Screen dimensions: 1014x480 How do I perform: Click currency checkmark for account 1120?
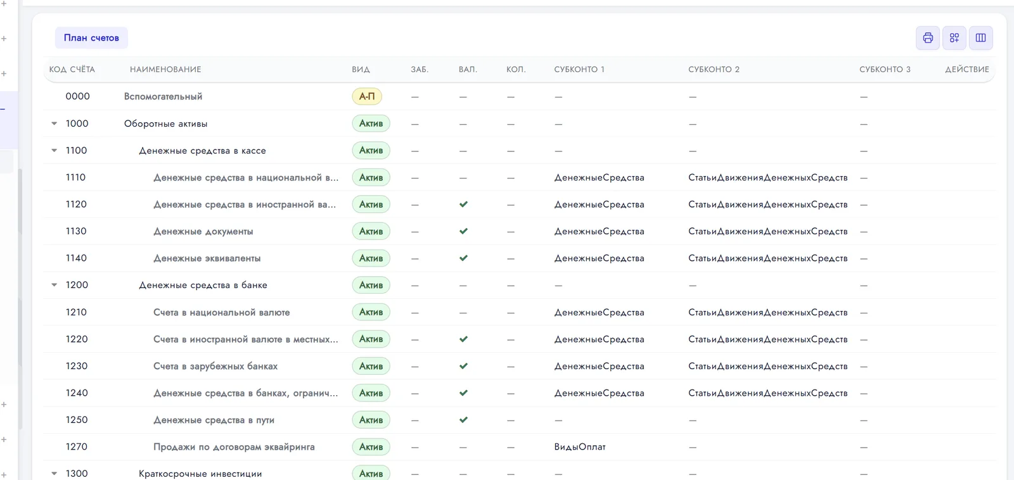[464, 205]
